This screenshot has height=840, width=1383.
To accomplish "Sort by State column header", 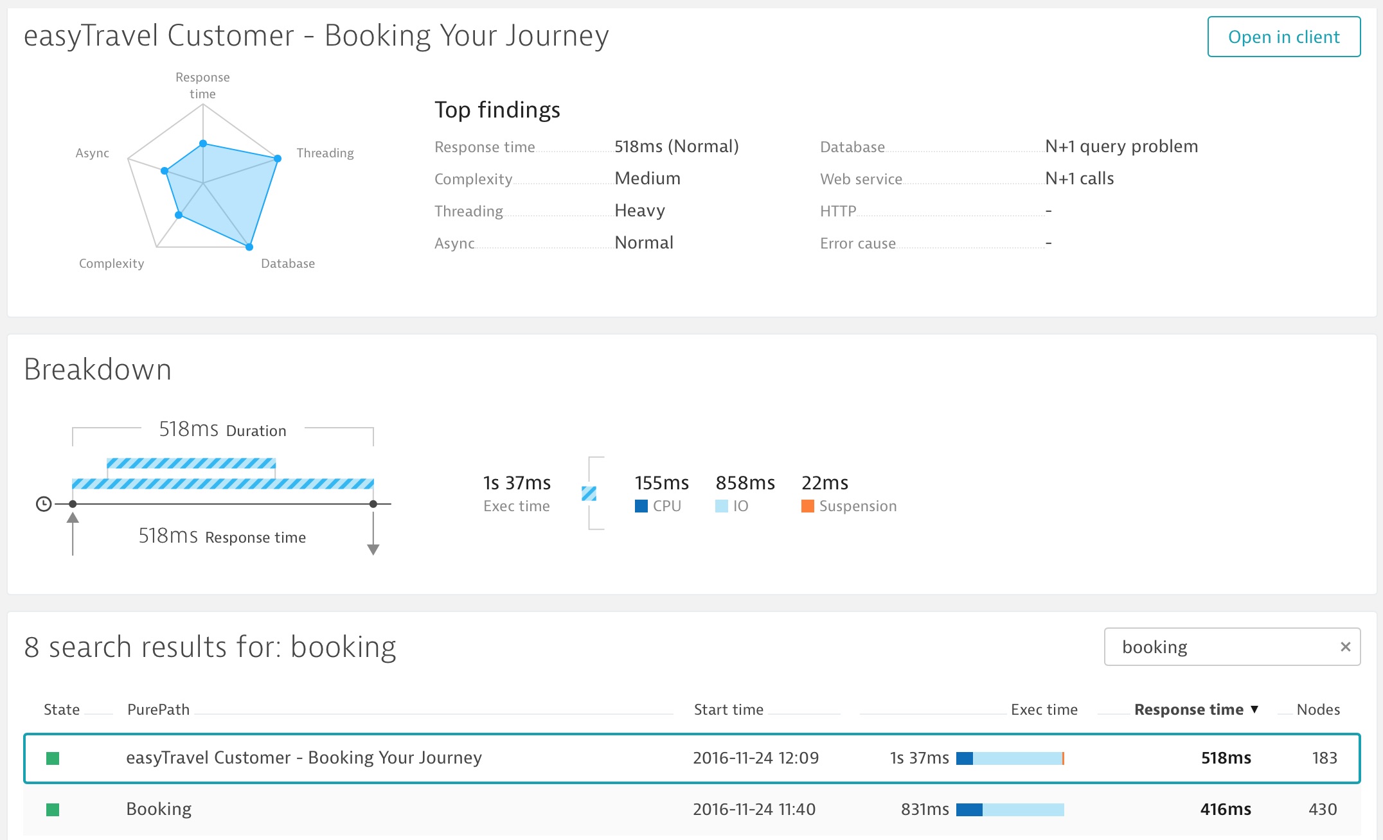I will (62, 710).
